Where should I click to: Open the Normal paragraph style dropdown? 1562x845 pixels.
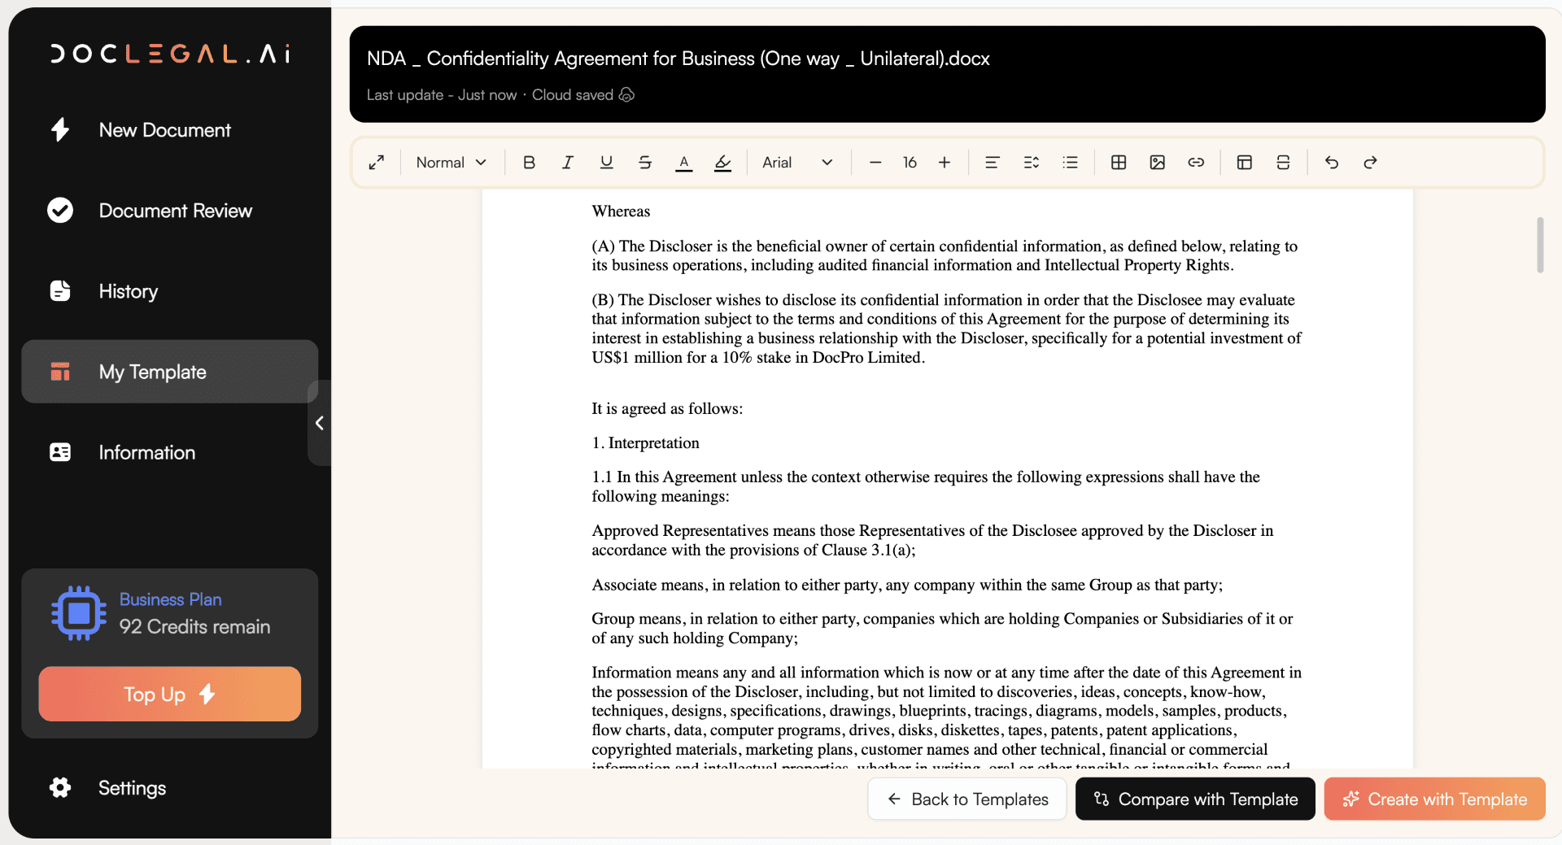tap(451, 163)
